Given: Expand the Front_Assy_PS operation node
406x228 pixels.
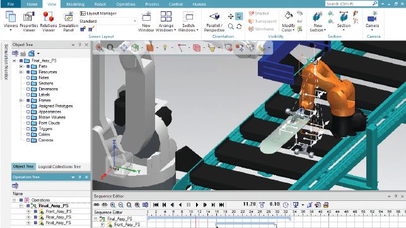Looking at the screenshot, I should tap(28, 212).
